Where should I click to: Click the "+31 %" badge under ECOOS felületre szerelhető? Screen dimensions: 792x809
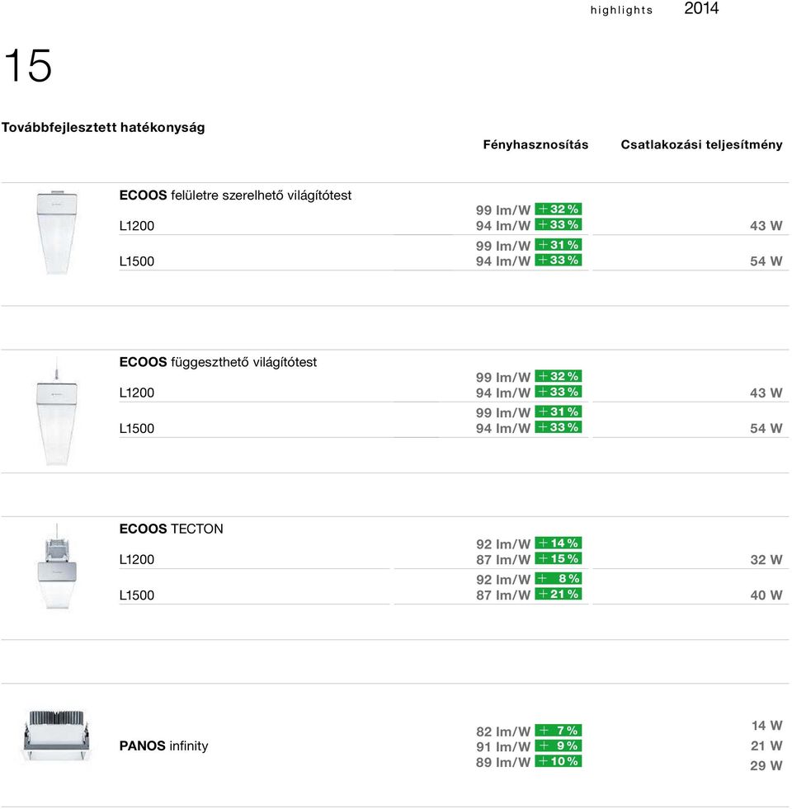pyautogui.click(x=559, y=245)
